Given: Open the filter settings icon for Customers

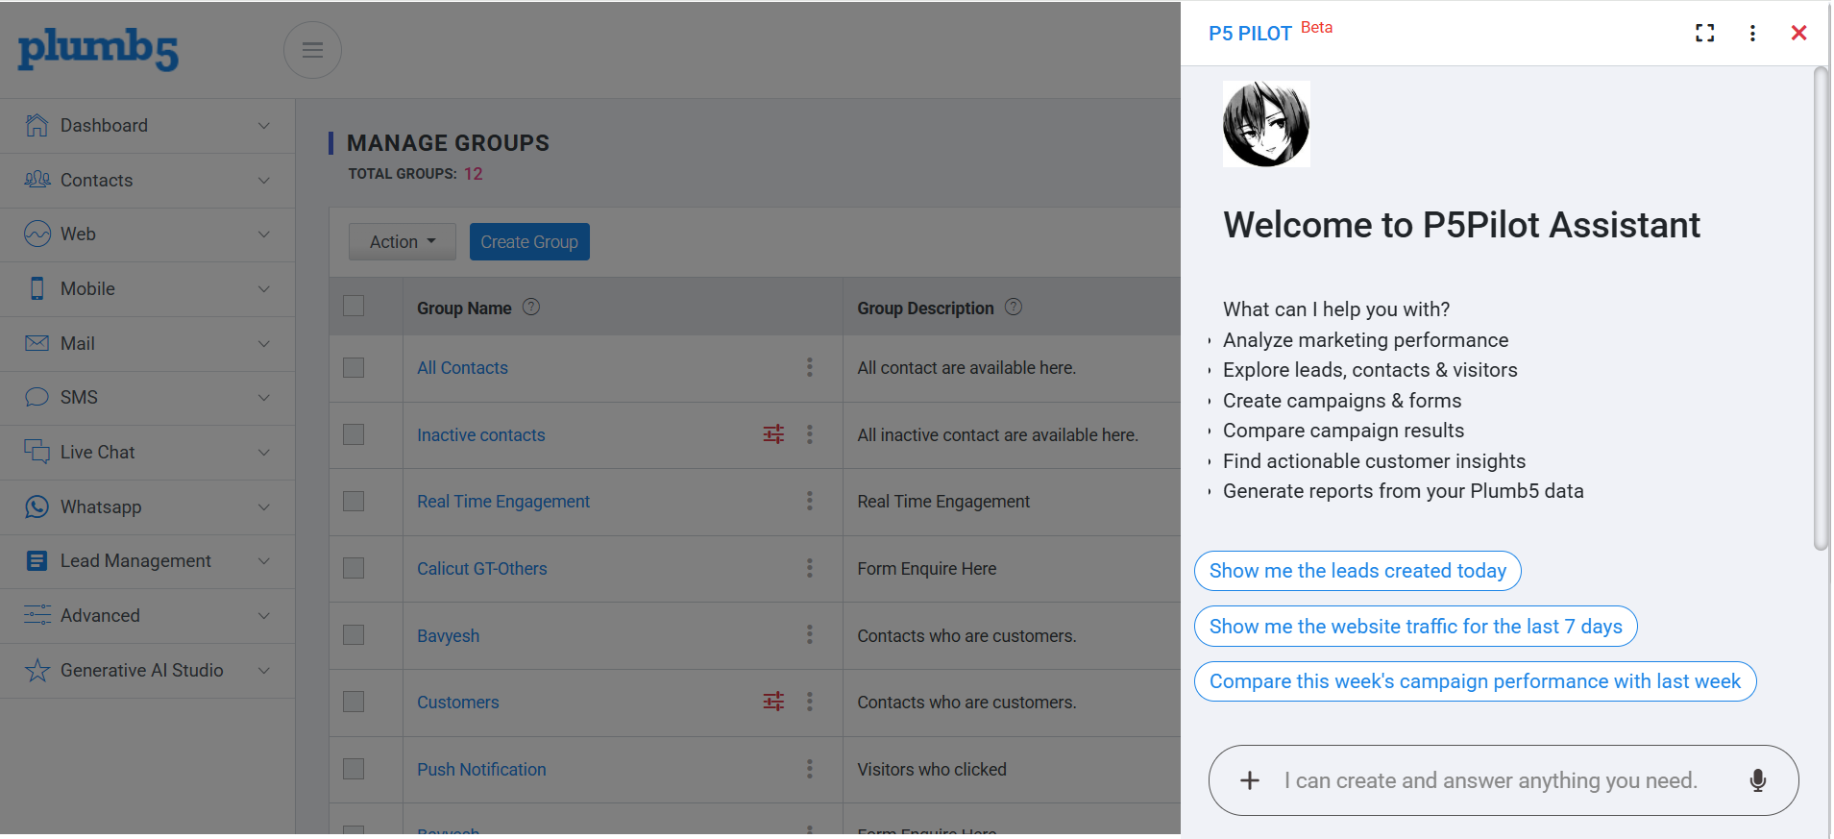Looking at the screenshot, I should (773, 702).
